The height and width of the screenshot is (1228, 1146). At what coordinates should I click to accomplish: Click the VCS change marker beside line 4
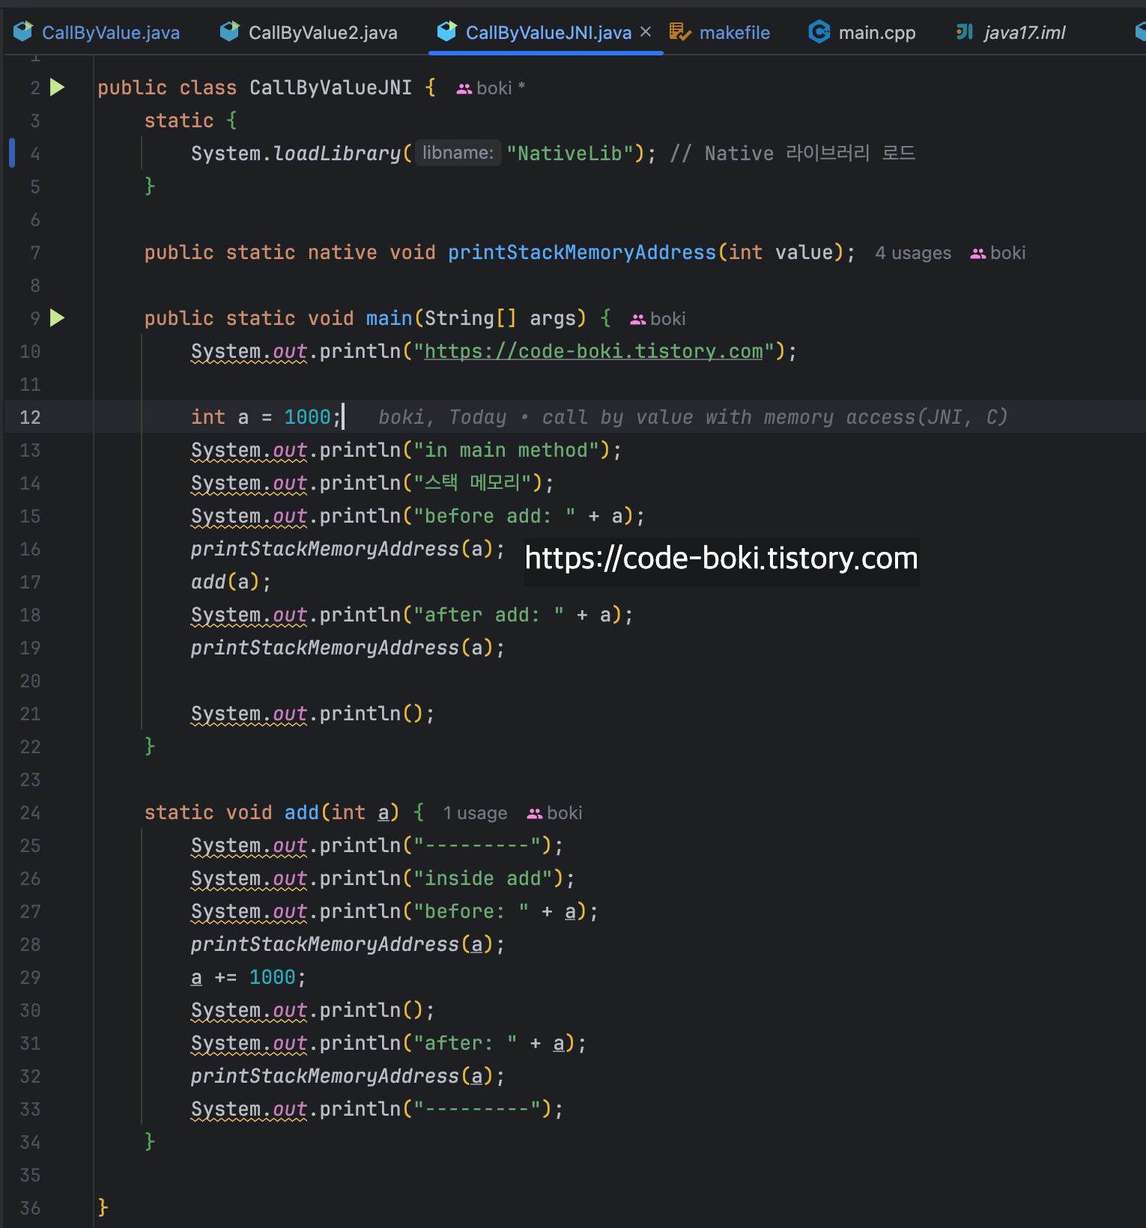(x=12, y=153)
